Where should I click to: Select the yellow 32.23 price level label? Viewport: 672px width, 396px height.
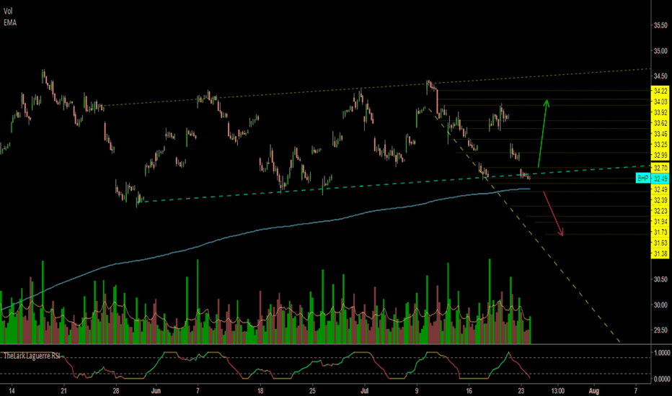point(660,211)
